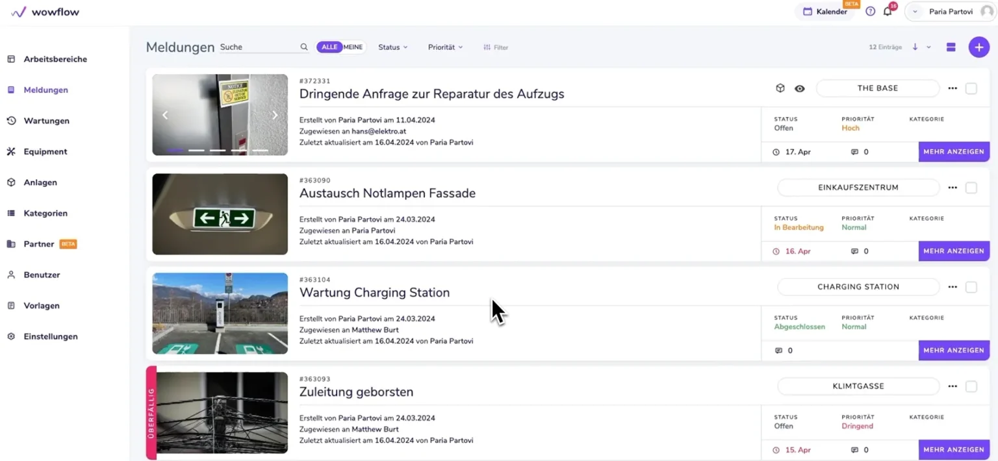998x461 pixels.
Task: Switch filter toggle to MEINE
Action: [353, 47]
